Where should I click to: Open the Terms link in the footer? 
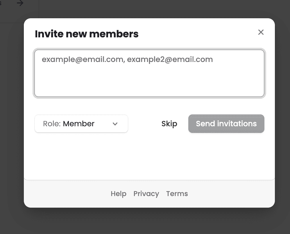(x=177, y=194)
